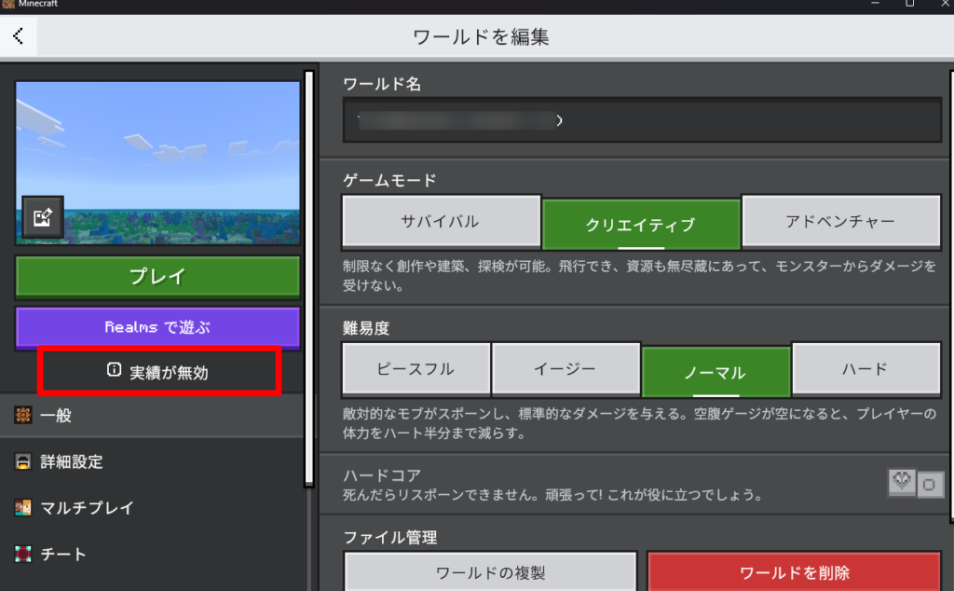Click the Realms で遊ぶ button
The image size is (954, 591).
point(157,327)
